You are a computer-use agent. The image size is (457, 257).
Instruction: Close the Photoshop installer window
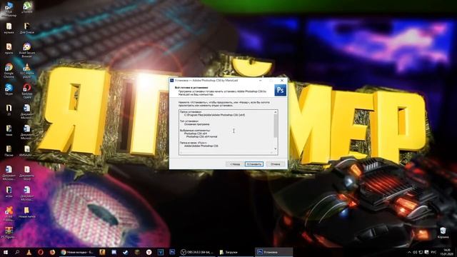point(282,80)
